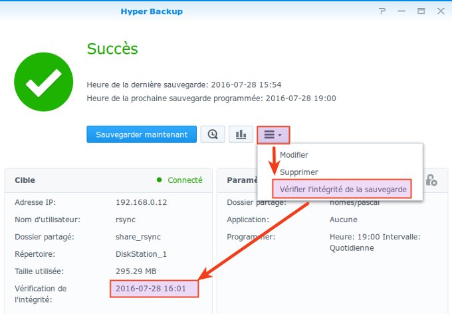Open the backup version history clock icon
Viewport: 452px width, 314px height.
(213, 134)
